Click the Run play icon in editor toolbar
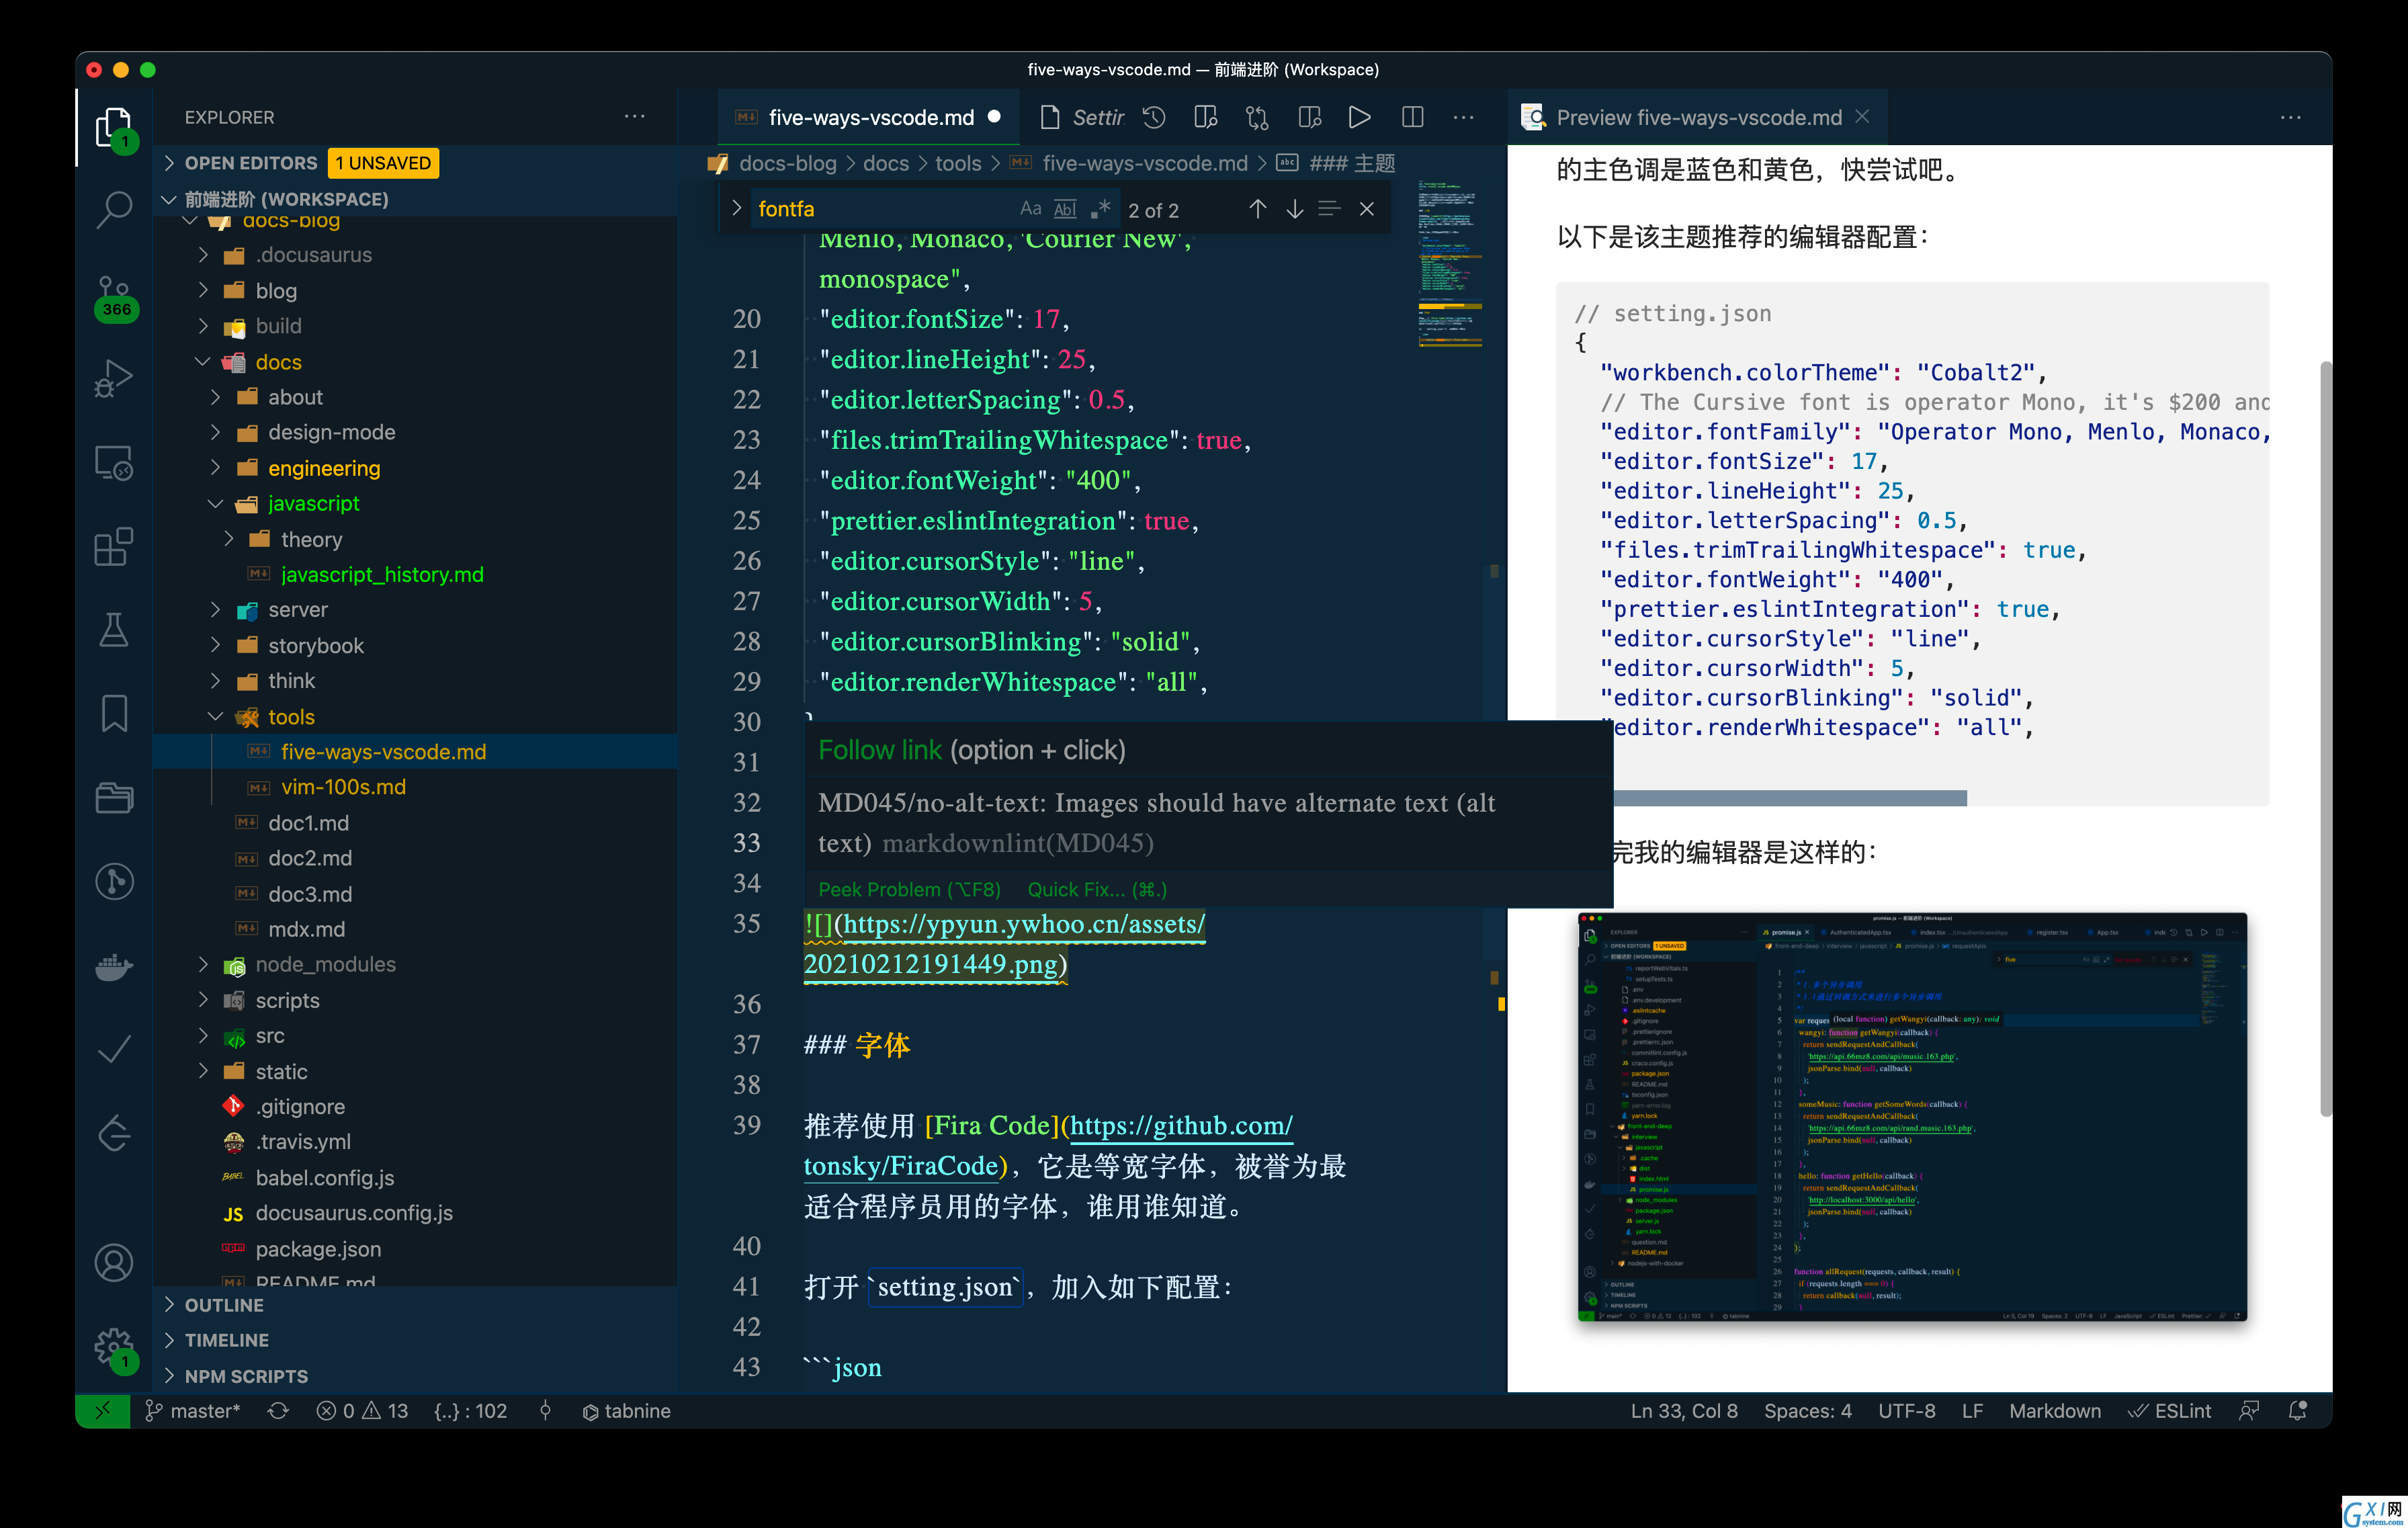This screenshot has height=1528, width=2408. [x=1359, y=118]
